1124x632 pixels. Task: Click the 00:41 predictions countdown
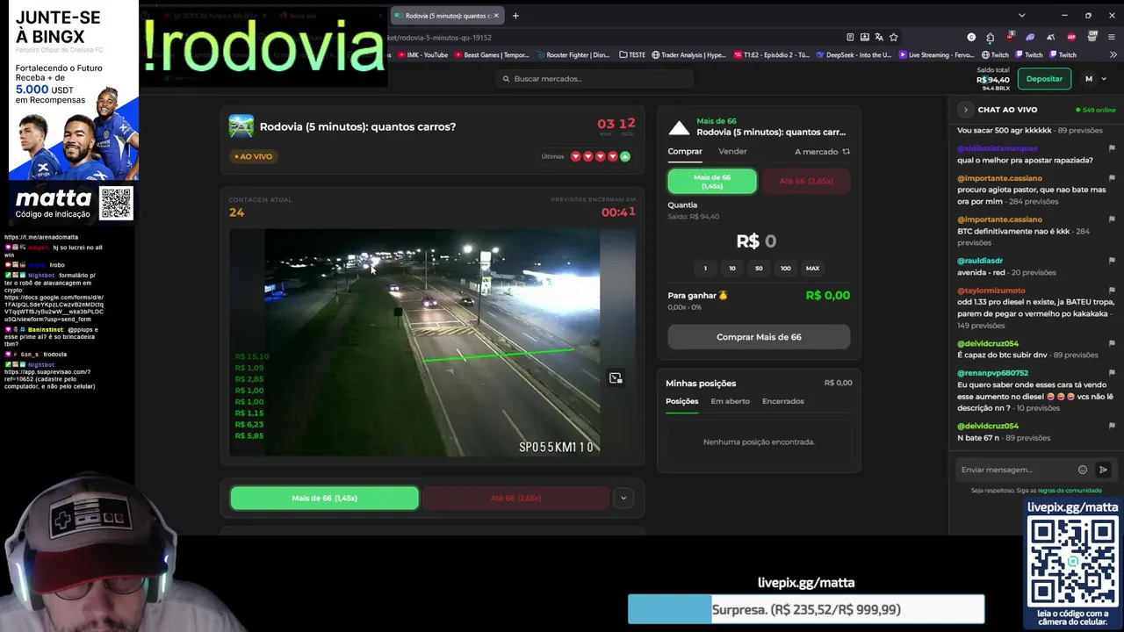pyautogui.click(x=618, y=212)
